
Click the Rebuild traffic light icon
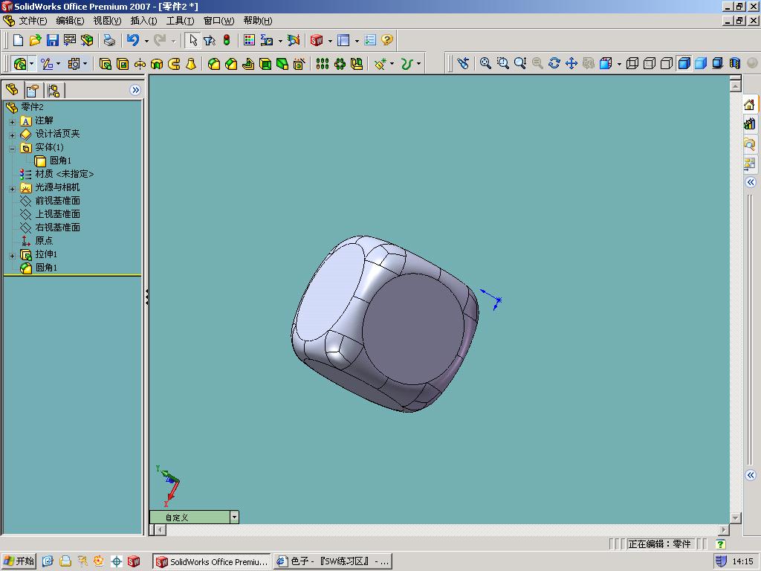[227, 40]
